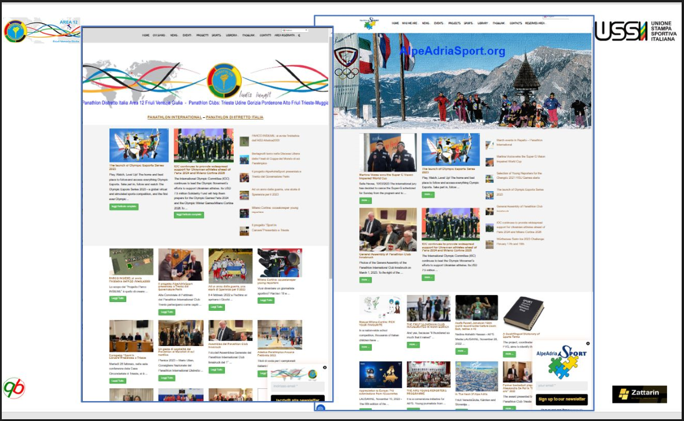Open CONTATTI in the Panathlon menu
Screen dimensions: 684x421
pos(265,35)
